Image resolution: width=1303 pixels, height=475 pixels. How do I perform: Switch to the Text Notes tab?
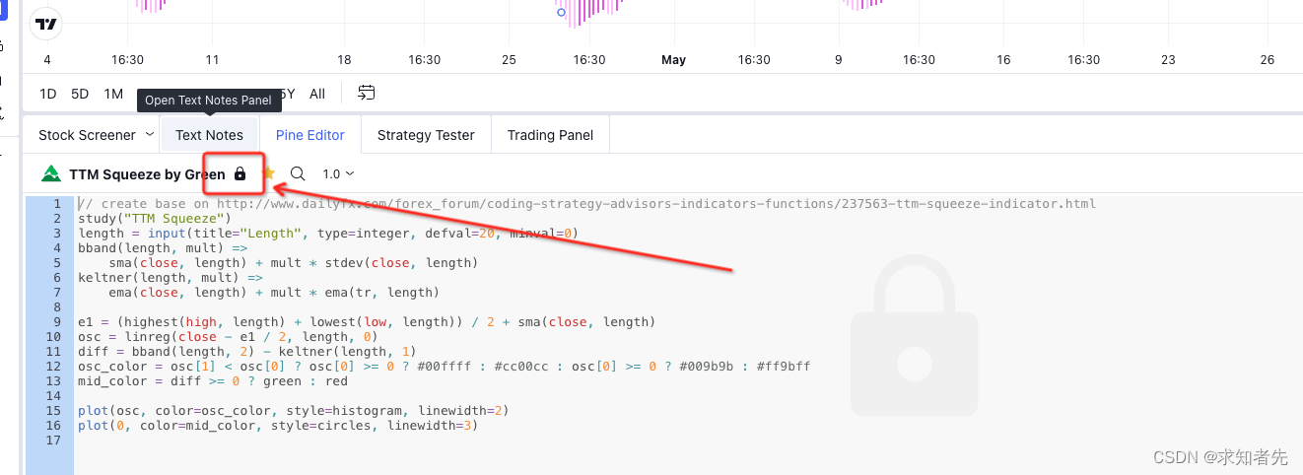(209, 135)
